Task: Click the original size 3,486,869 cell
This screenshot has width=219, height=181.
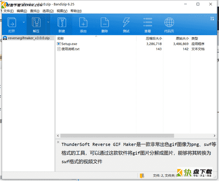Action: pos(181,44)
